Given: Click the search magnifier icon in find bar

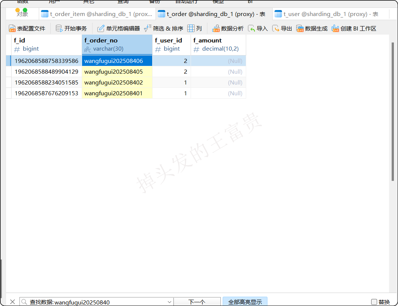Looking at the screenshot, I should 24,302.
